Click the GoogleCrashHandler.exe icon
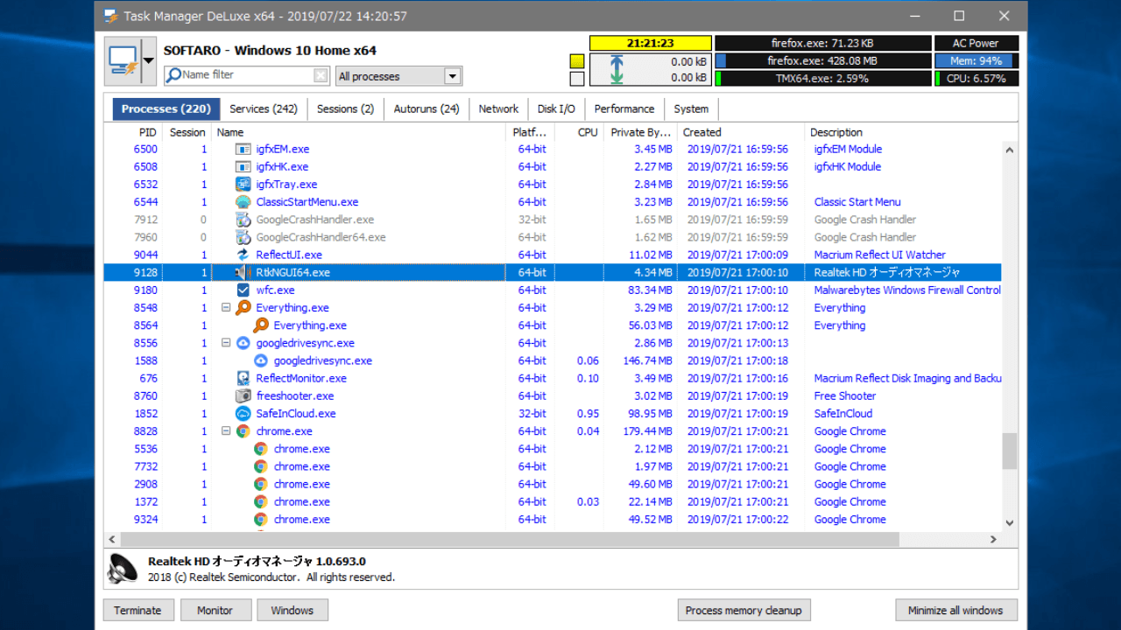Screen dimensions: 1121x630 tap(243, 220)
